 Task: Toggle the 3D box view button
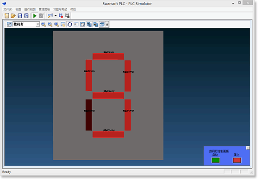102,25
